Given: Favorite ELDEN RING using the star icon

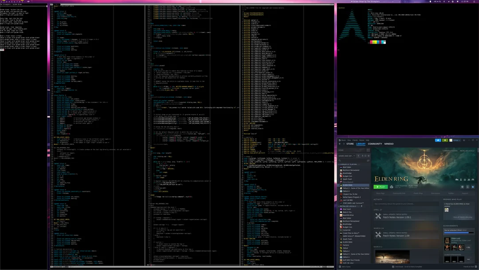Looking at the screenshot, I should click(x=473, y=187).
